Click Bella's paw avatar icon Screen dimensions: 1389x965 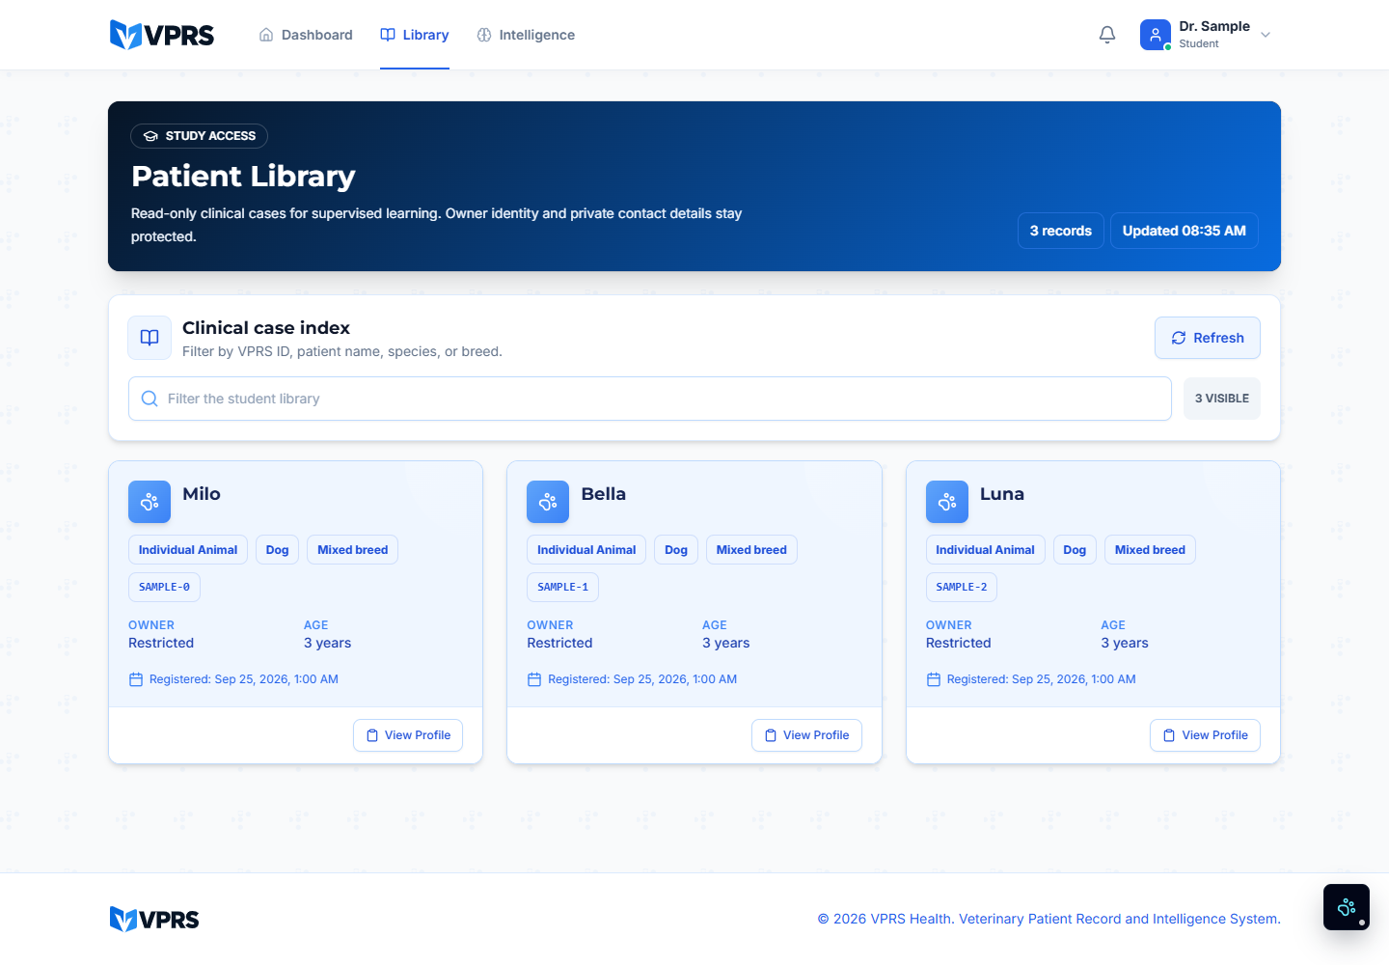tap(548, 502)
